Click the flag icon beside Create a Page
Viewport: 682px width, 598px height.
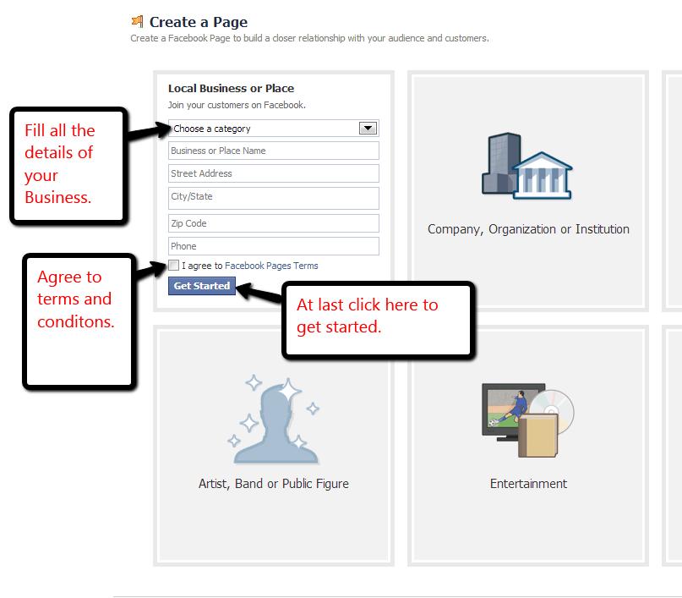click(x=138, y=21)
